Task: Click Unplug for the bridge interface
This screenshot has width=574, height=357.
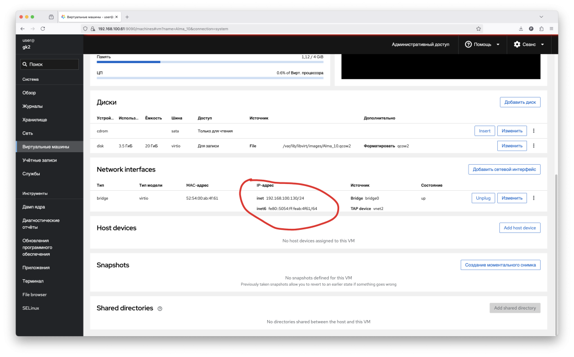Action: tap(483, 198)
